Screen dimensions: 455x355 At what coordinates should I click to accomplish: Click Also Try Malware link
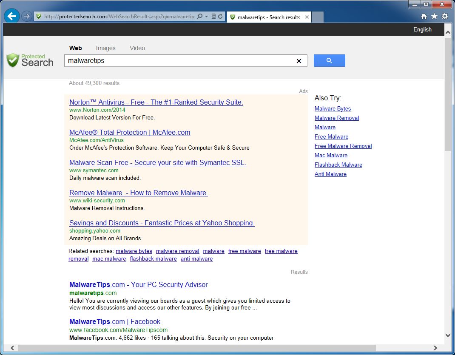(325, 127)
